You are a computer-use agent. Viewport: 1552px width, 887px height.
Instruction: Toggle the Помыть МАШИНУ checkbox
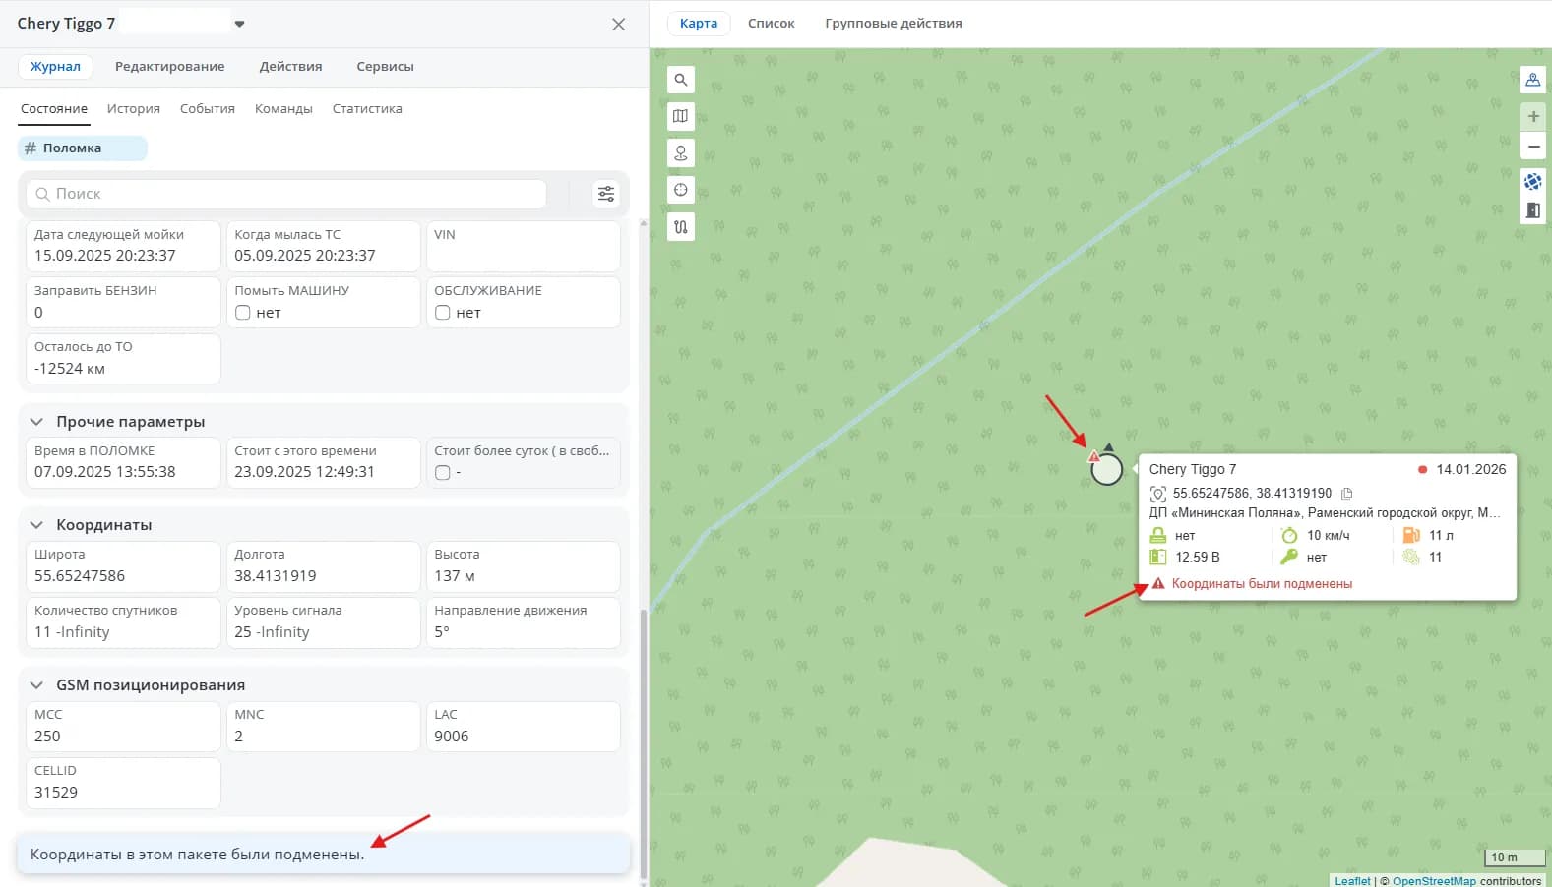point(243,313)
